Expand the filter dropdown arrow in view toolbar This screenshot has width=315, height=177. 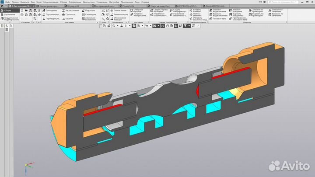pyautogui.click(x=189, y=26)
